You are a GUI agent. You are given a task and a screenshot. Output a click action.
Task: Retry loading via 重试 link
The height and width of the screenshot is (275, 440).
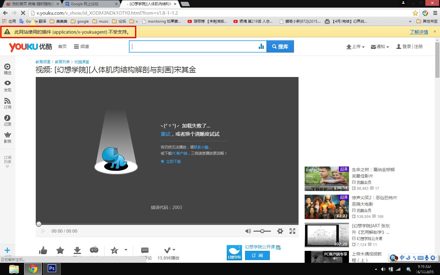click(x=165, y=134)
